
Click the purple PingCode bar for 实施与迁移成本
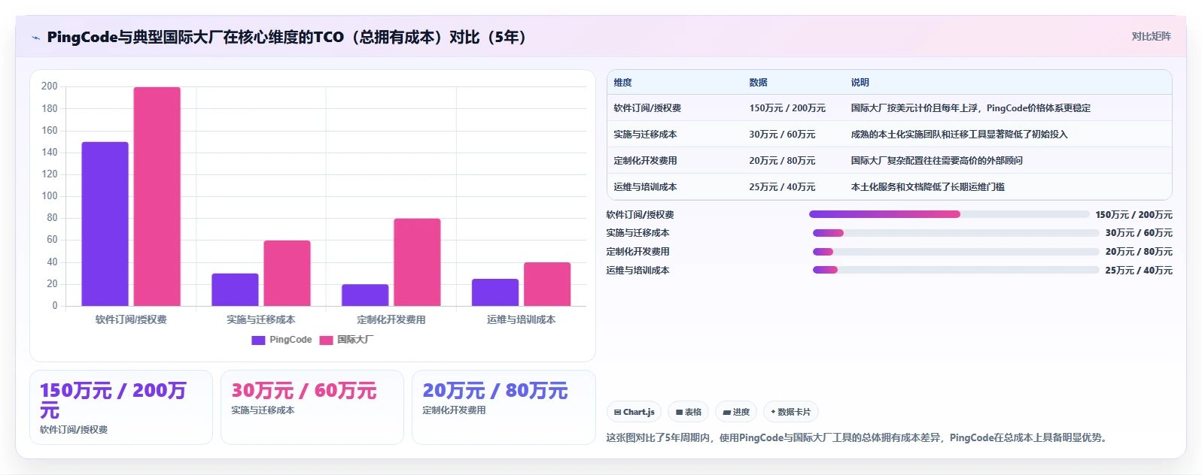(x=235, y=289)
